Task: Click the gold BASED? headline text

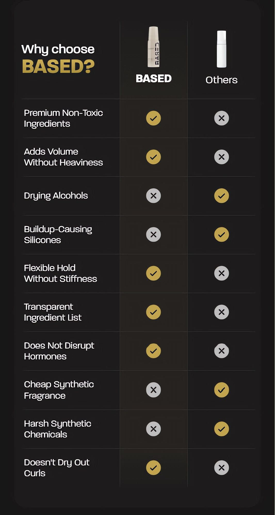Action: coord(58,66)
